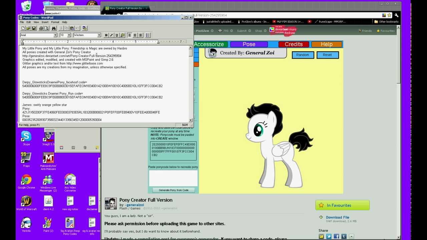
Task: Click Generate Pony from Code button
Action: click(x=173, y=190)
